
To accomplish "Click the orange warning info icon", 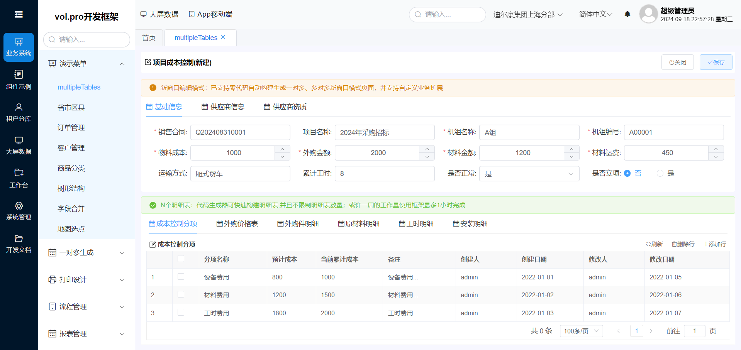I will 153,88.
